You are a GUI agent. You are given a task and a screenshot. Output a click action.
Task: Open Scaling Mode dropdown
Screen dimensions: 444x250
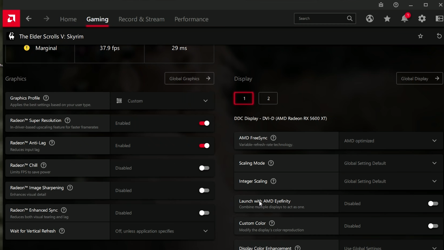tap(391, 163)
